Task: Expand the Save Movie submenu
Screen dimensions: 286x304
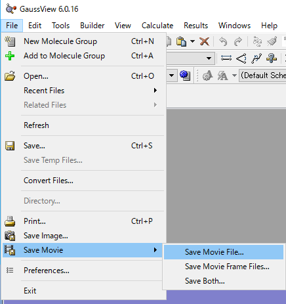Action: [83, 250]
